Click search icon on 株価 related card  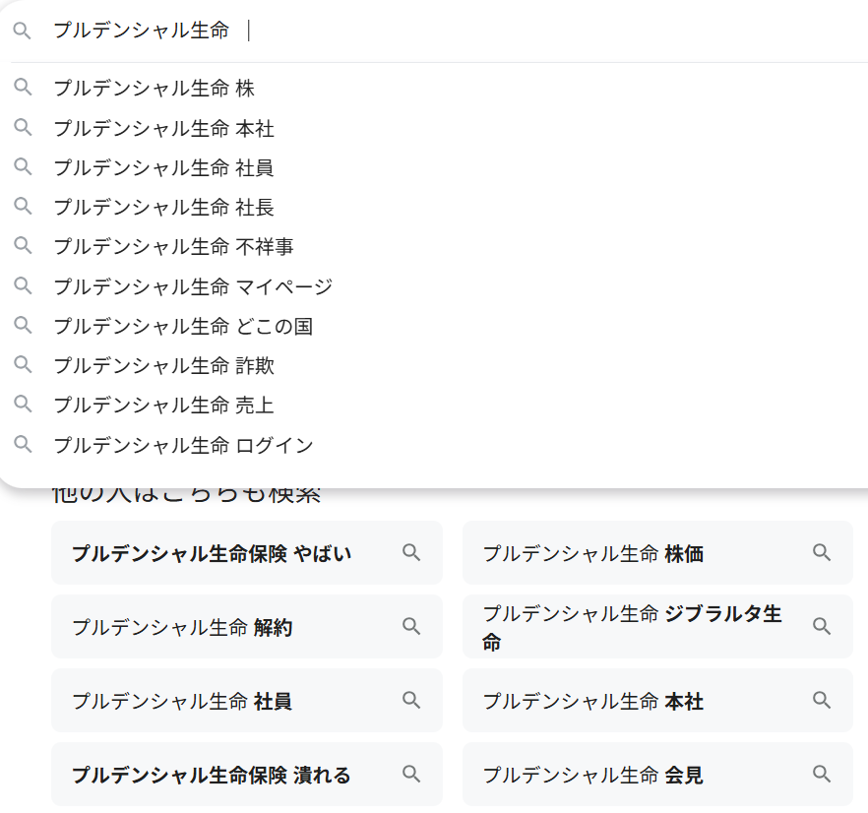pos(822,553)
